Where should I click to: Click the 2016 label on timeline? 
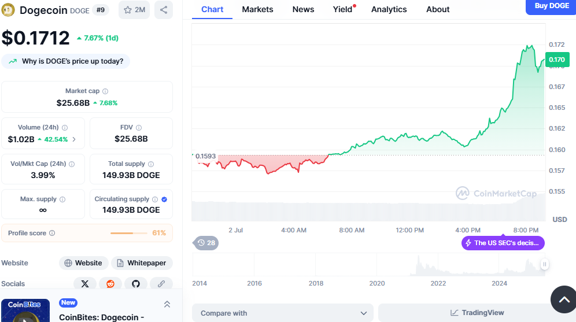coord(254,283)
